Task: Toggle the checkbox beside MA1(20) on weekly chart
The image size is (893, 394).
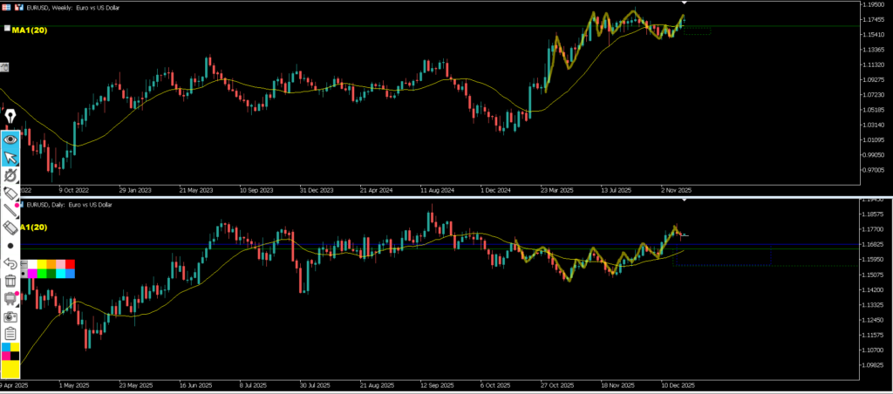Action: tap(7, 29)
